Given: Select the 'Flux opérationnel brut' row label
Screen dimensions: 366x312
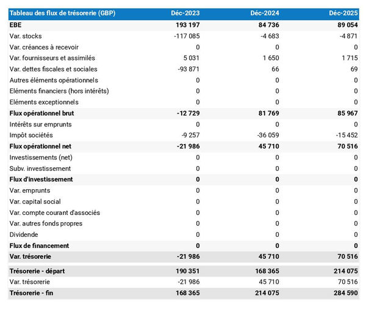Looking at the screenshot, I should 41,113.
